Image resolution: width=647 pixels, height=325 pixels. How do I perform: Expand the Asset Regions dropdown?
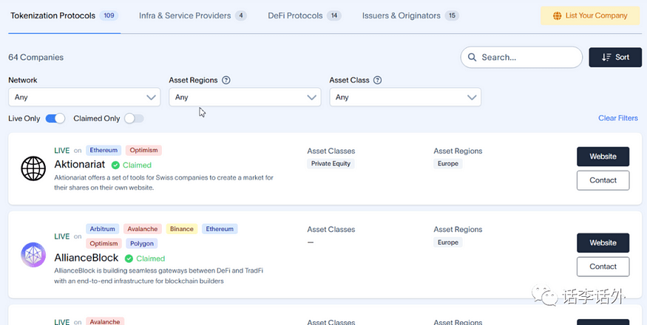(x=245, y=97)
